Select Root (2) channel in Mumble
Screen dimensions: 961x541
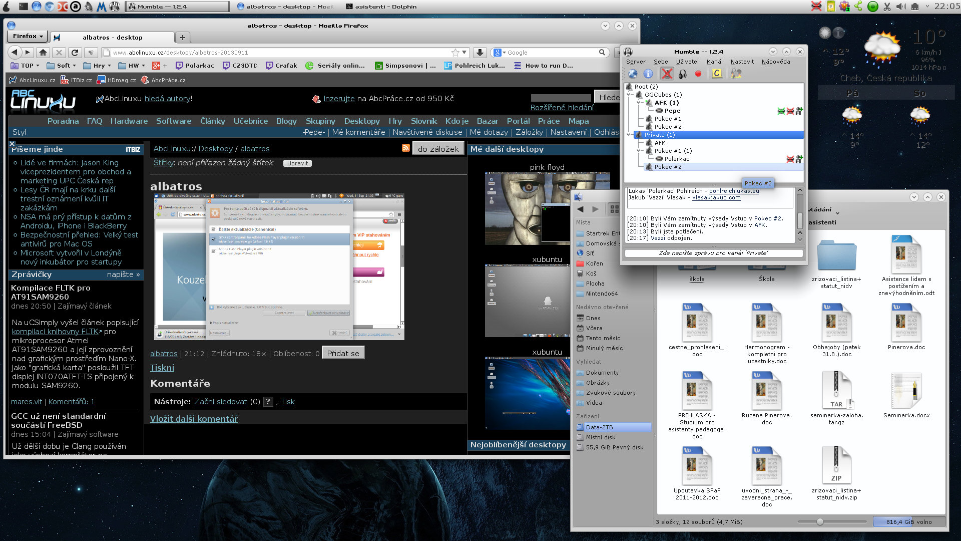click(x=646, y=87)
